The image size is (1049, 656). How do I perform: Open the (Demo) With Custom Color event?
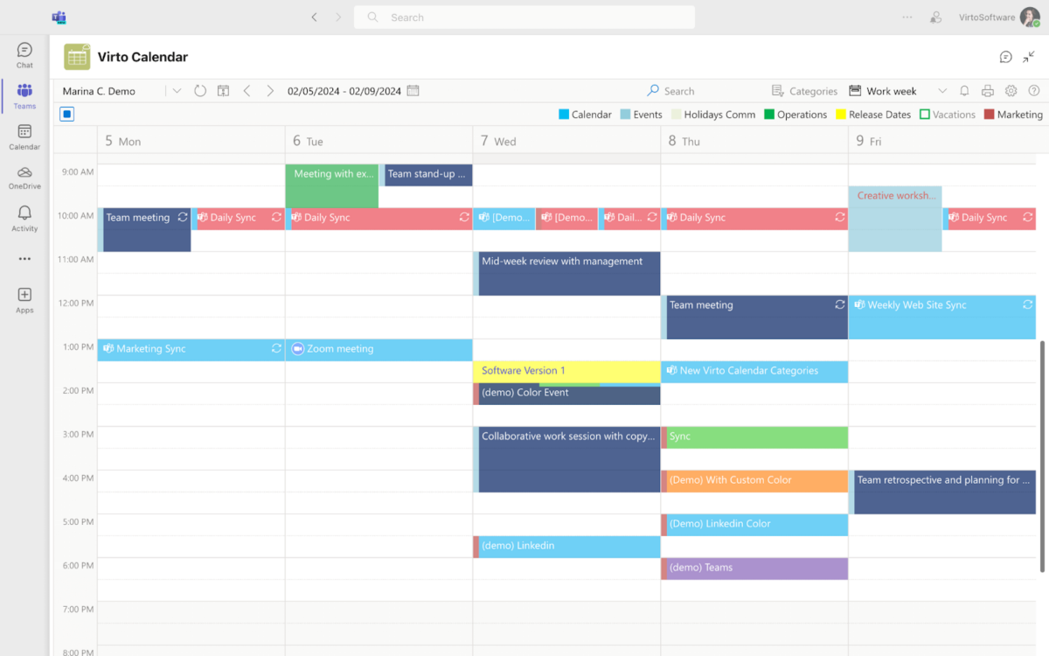(x=754, y=480)
